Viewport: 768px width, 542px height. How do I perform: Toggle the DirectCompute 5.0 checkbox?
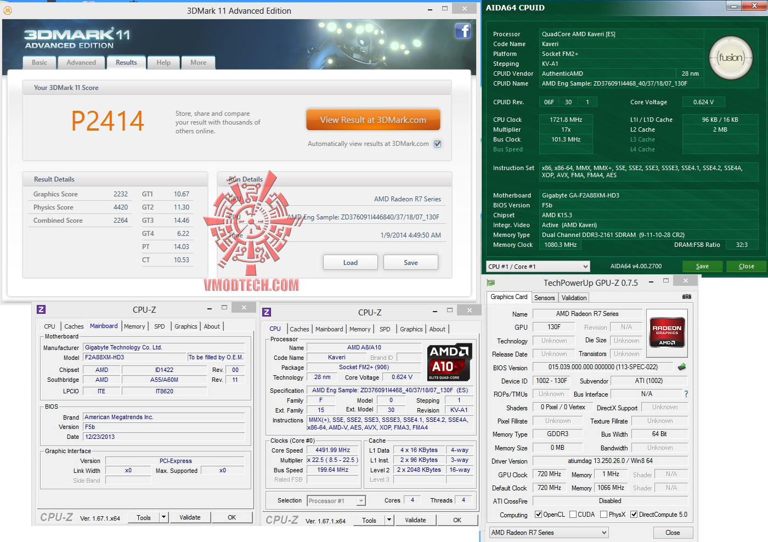[x=634, y=515]
